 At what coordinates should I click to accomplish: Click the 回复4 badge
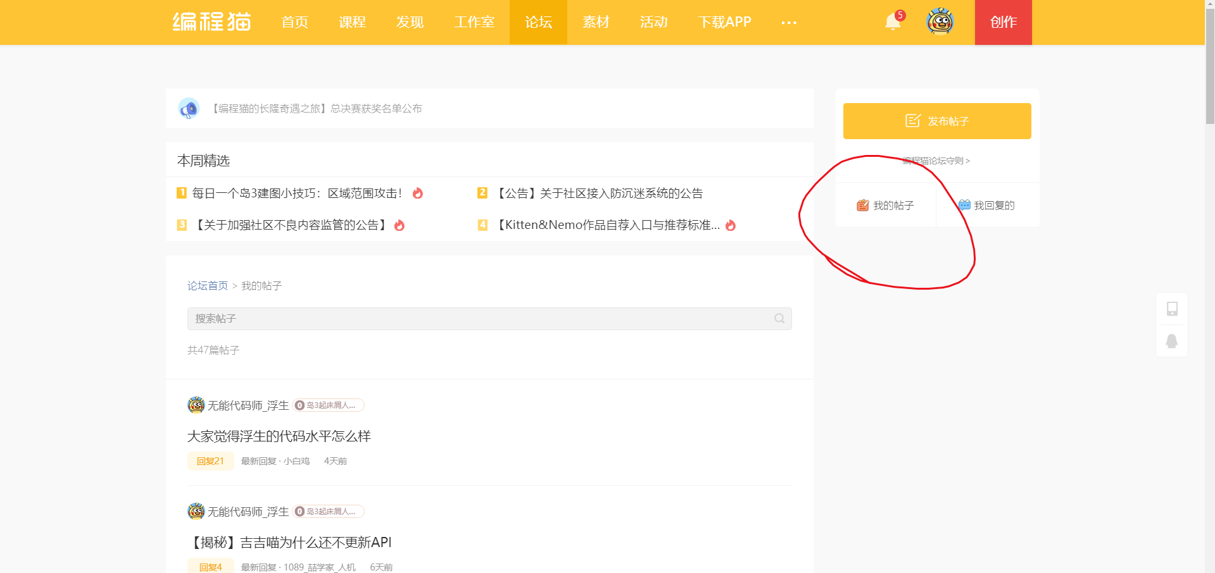coord(210,567)
